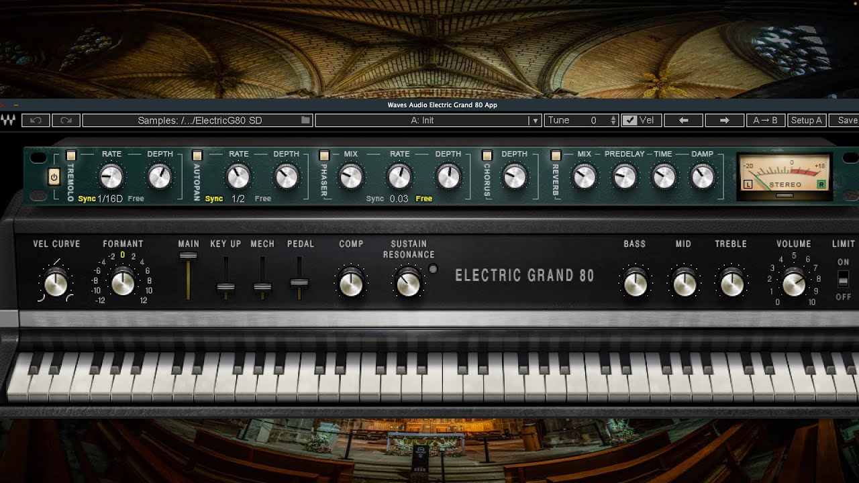Screen dimensions: 859x483
Task: Select Phaser Free mode
Action: tap(424, 199)
